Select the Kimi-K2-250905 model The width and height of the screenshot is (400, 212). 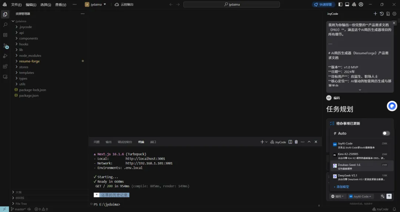pyautogui.click(x=361, y=156)
